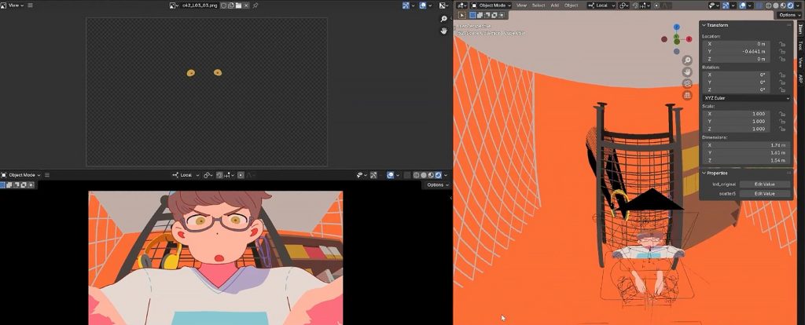Open the XYZ Euler rotation mode dropdown

point(745,98)
